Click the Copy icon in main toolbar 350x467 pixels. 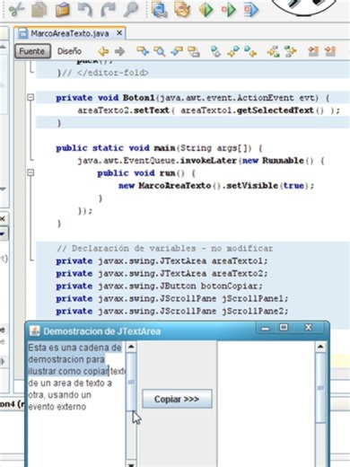[x=39, y=9]
